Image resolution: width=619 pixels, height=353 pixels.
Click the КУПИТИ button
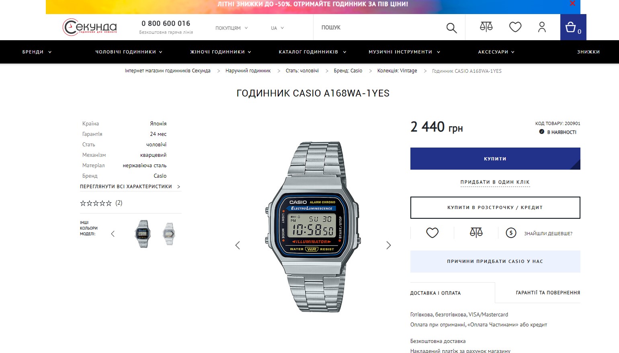tap(495, 158)
